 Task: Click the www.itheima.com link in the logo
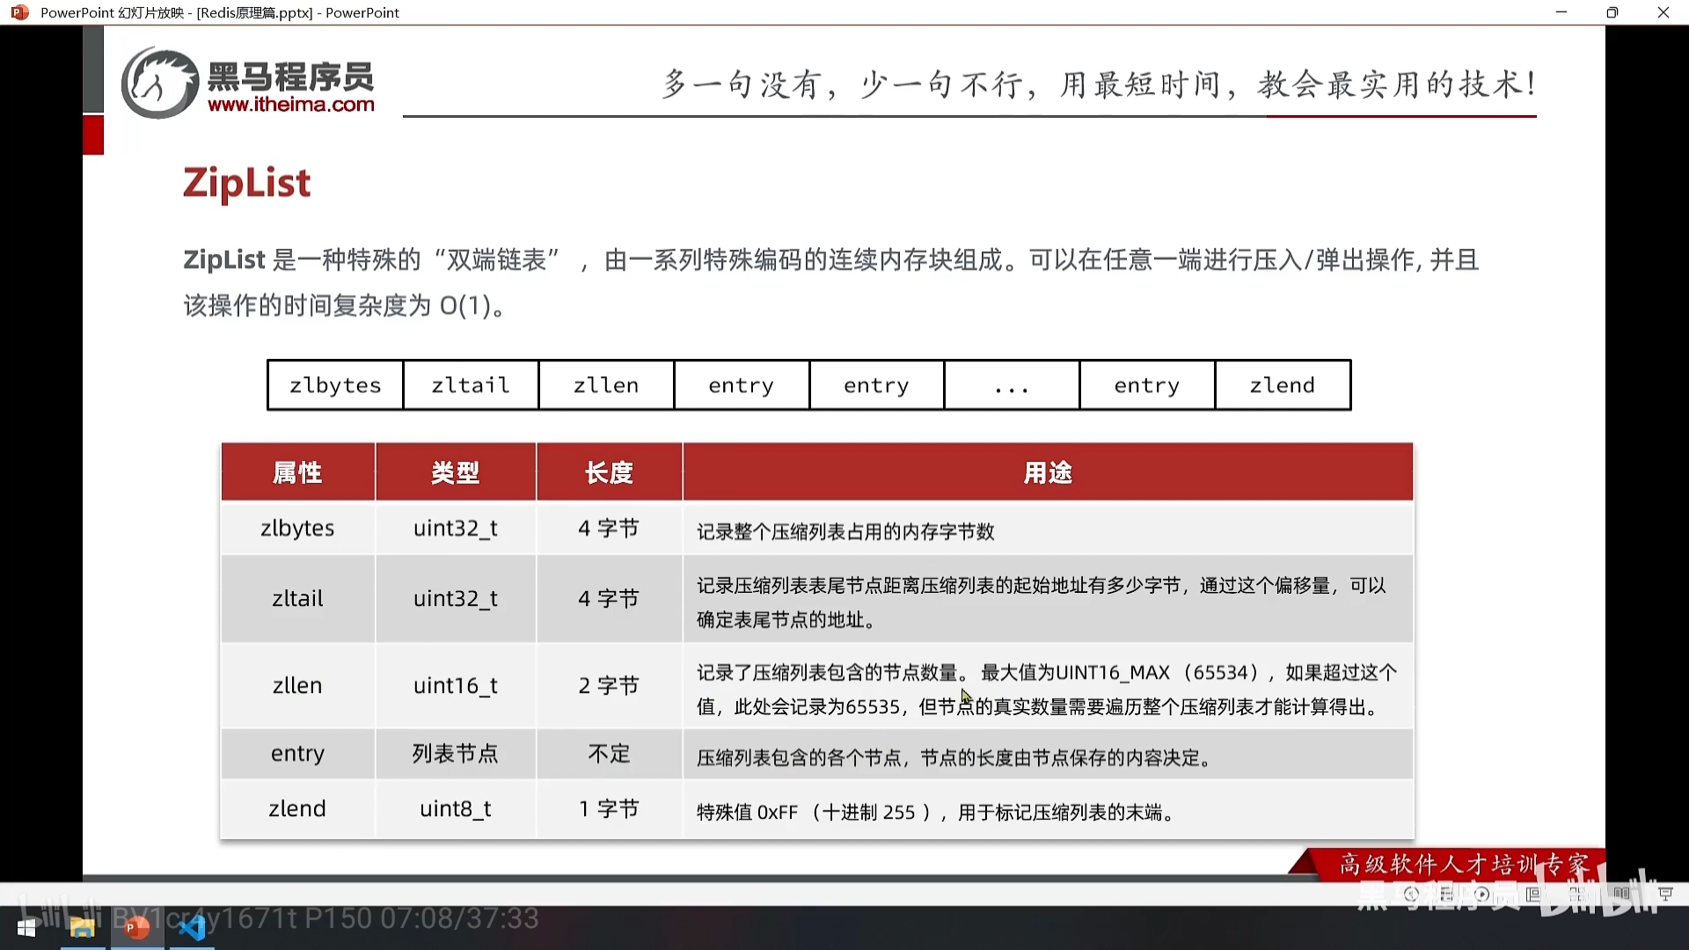[290, 105]
